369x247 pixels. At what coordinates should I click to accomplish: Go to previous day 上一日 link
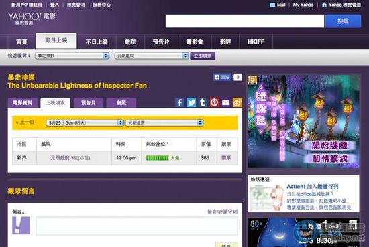click(x=25, y=122)
